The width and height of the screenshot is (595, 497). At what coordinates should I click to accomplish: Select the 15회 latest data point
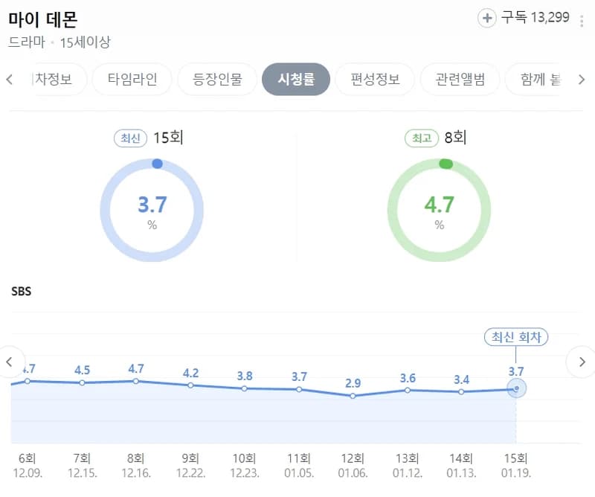click(516, 388)
